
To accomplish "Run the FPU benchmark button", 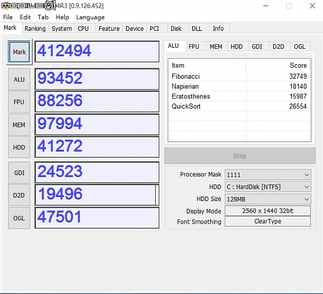I will (x=19, y=102).
